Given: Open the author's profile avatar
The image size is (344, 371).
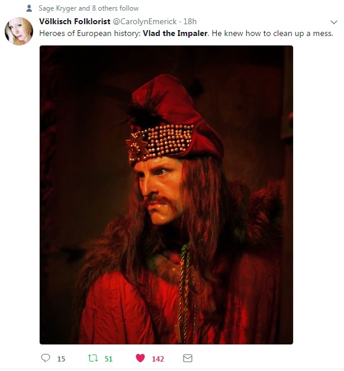Looking at the screenshot, I should click(19, 31).
